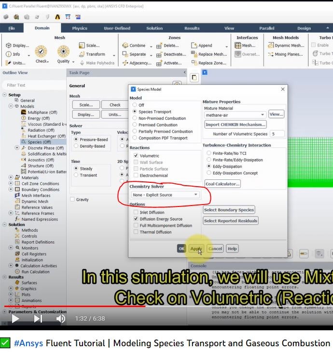Click Apply in Species Model dialog
Viewport: 333px width, 353px height.
coord(196,249)
